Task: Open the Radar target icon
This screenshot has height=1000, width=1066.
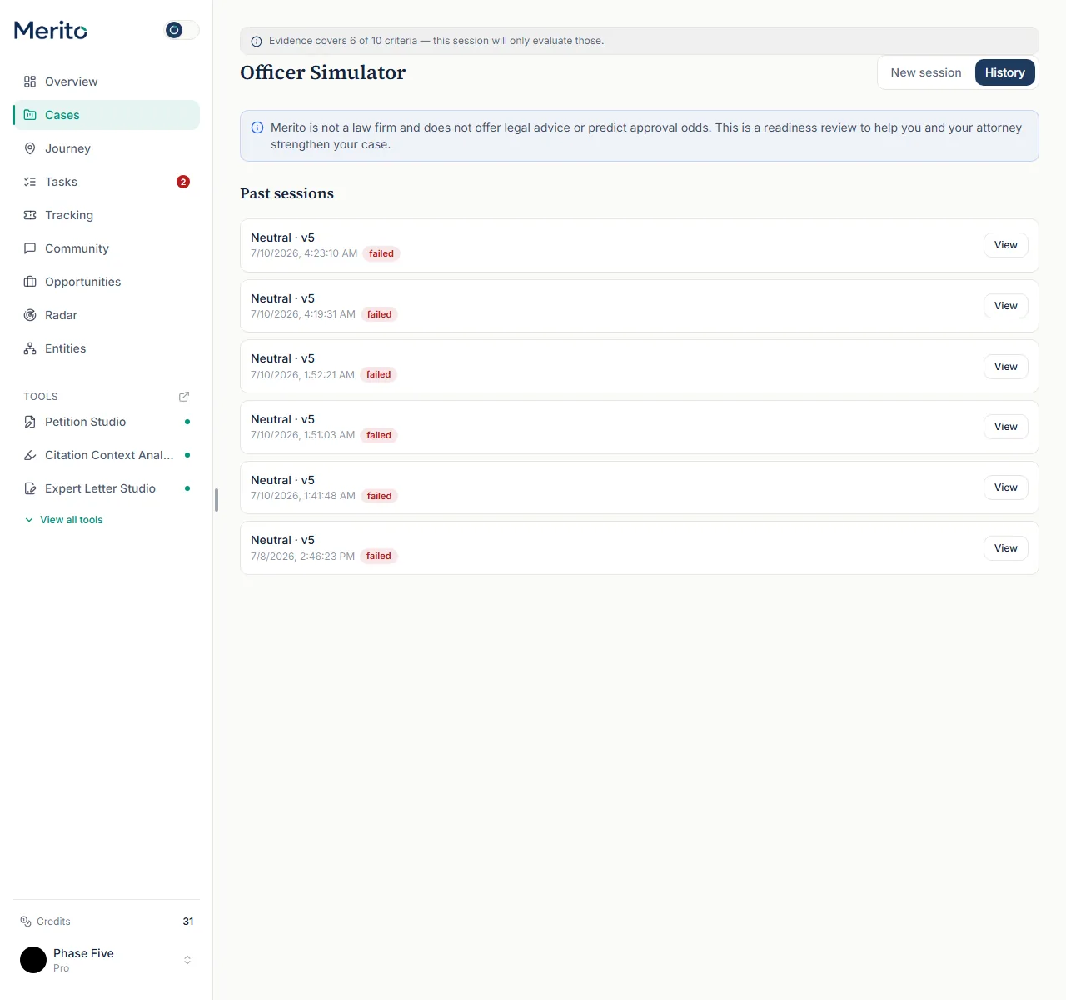Action: 30,315
